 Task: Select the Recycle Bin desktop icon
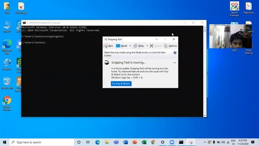(x=7, y=83)
